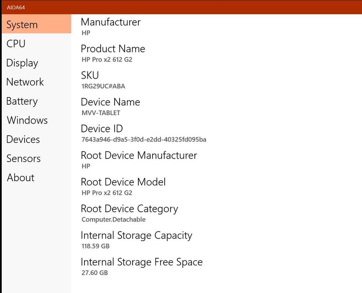Viewport: 362px width, 293px height.
Task: Click the Internal Storage Capacity heading
Action: [136, 235]
